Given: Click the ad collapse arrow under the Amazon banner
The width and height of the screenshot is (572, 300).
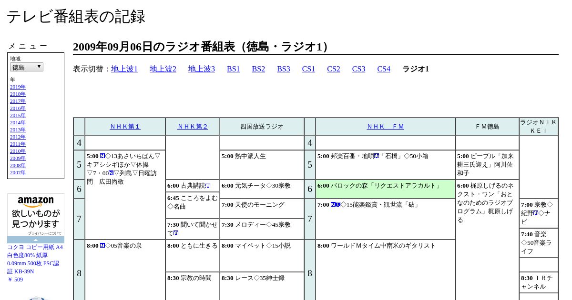Looking at the screenshot, I should (x=36, y=240).
